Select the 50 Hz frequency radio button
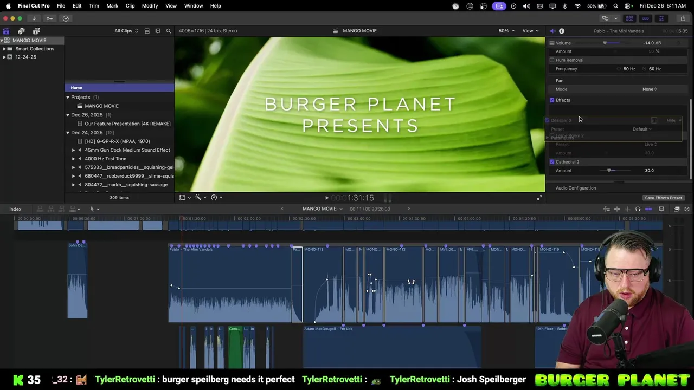Viewport: 694px width, 390px height. click(619, 69)
